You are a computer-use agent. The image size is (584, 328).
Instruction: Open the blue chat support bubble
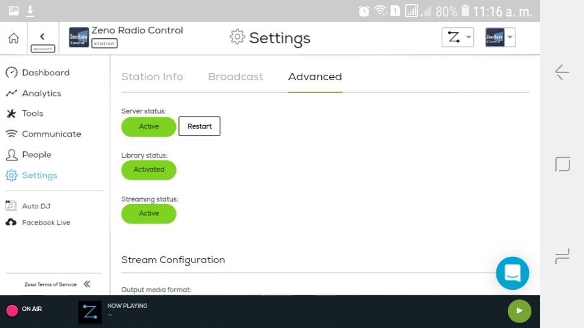pos(512,273)
